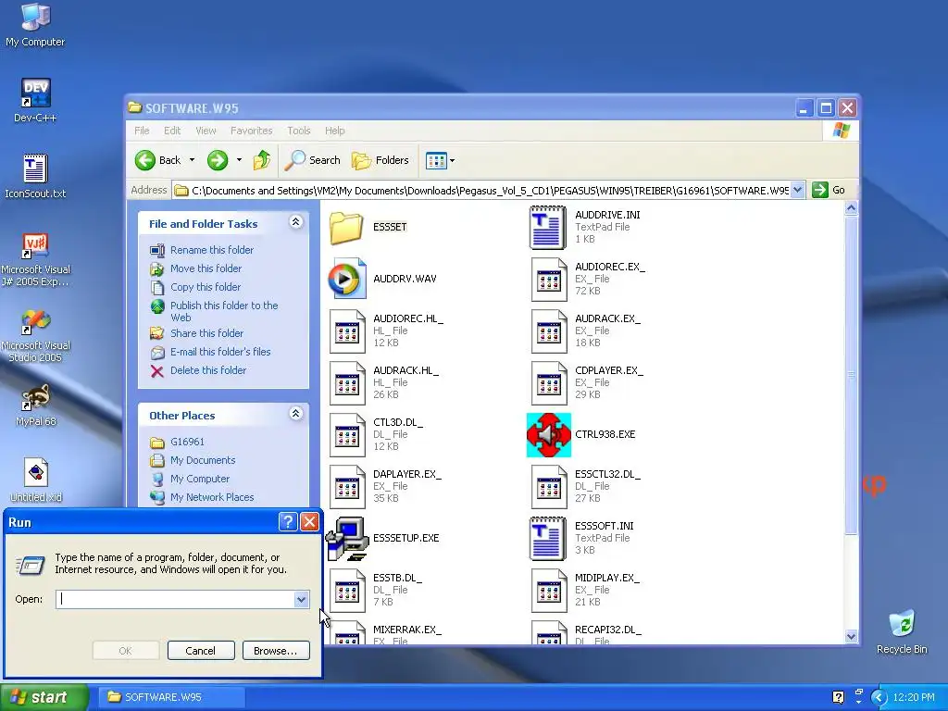Click the green Forward arrow
The image size is (948, 711).
(218, 160)
